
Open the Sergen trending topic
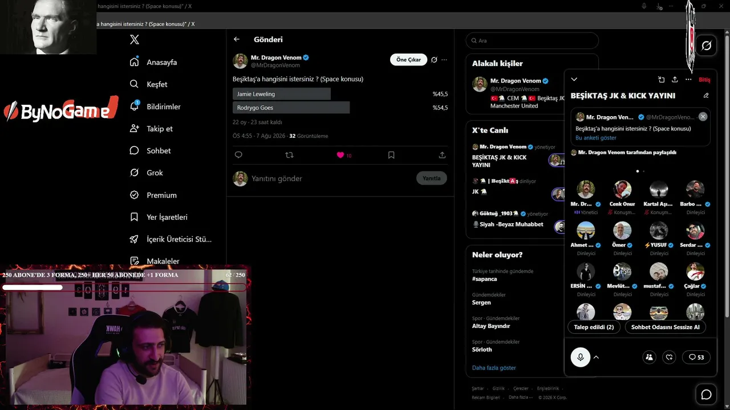(481, 302)
